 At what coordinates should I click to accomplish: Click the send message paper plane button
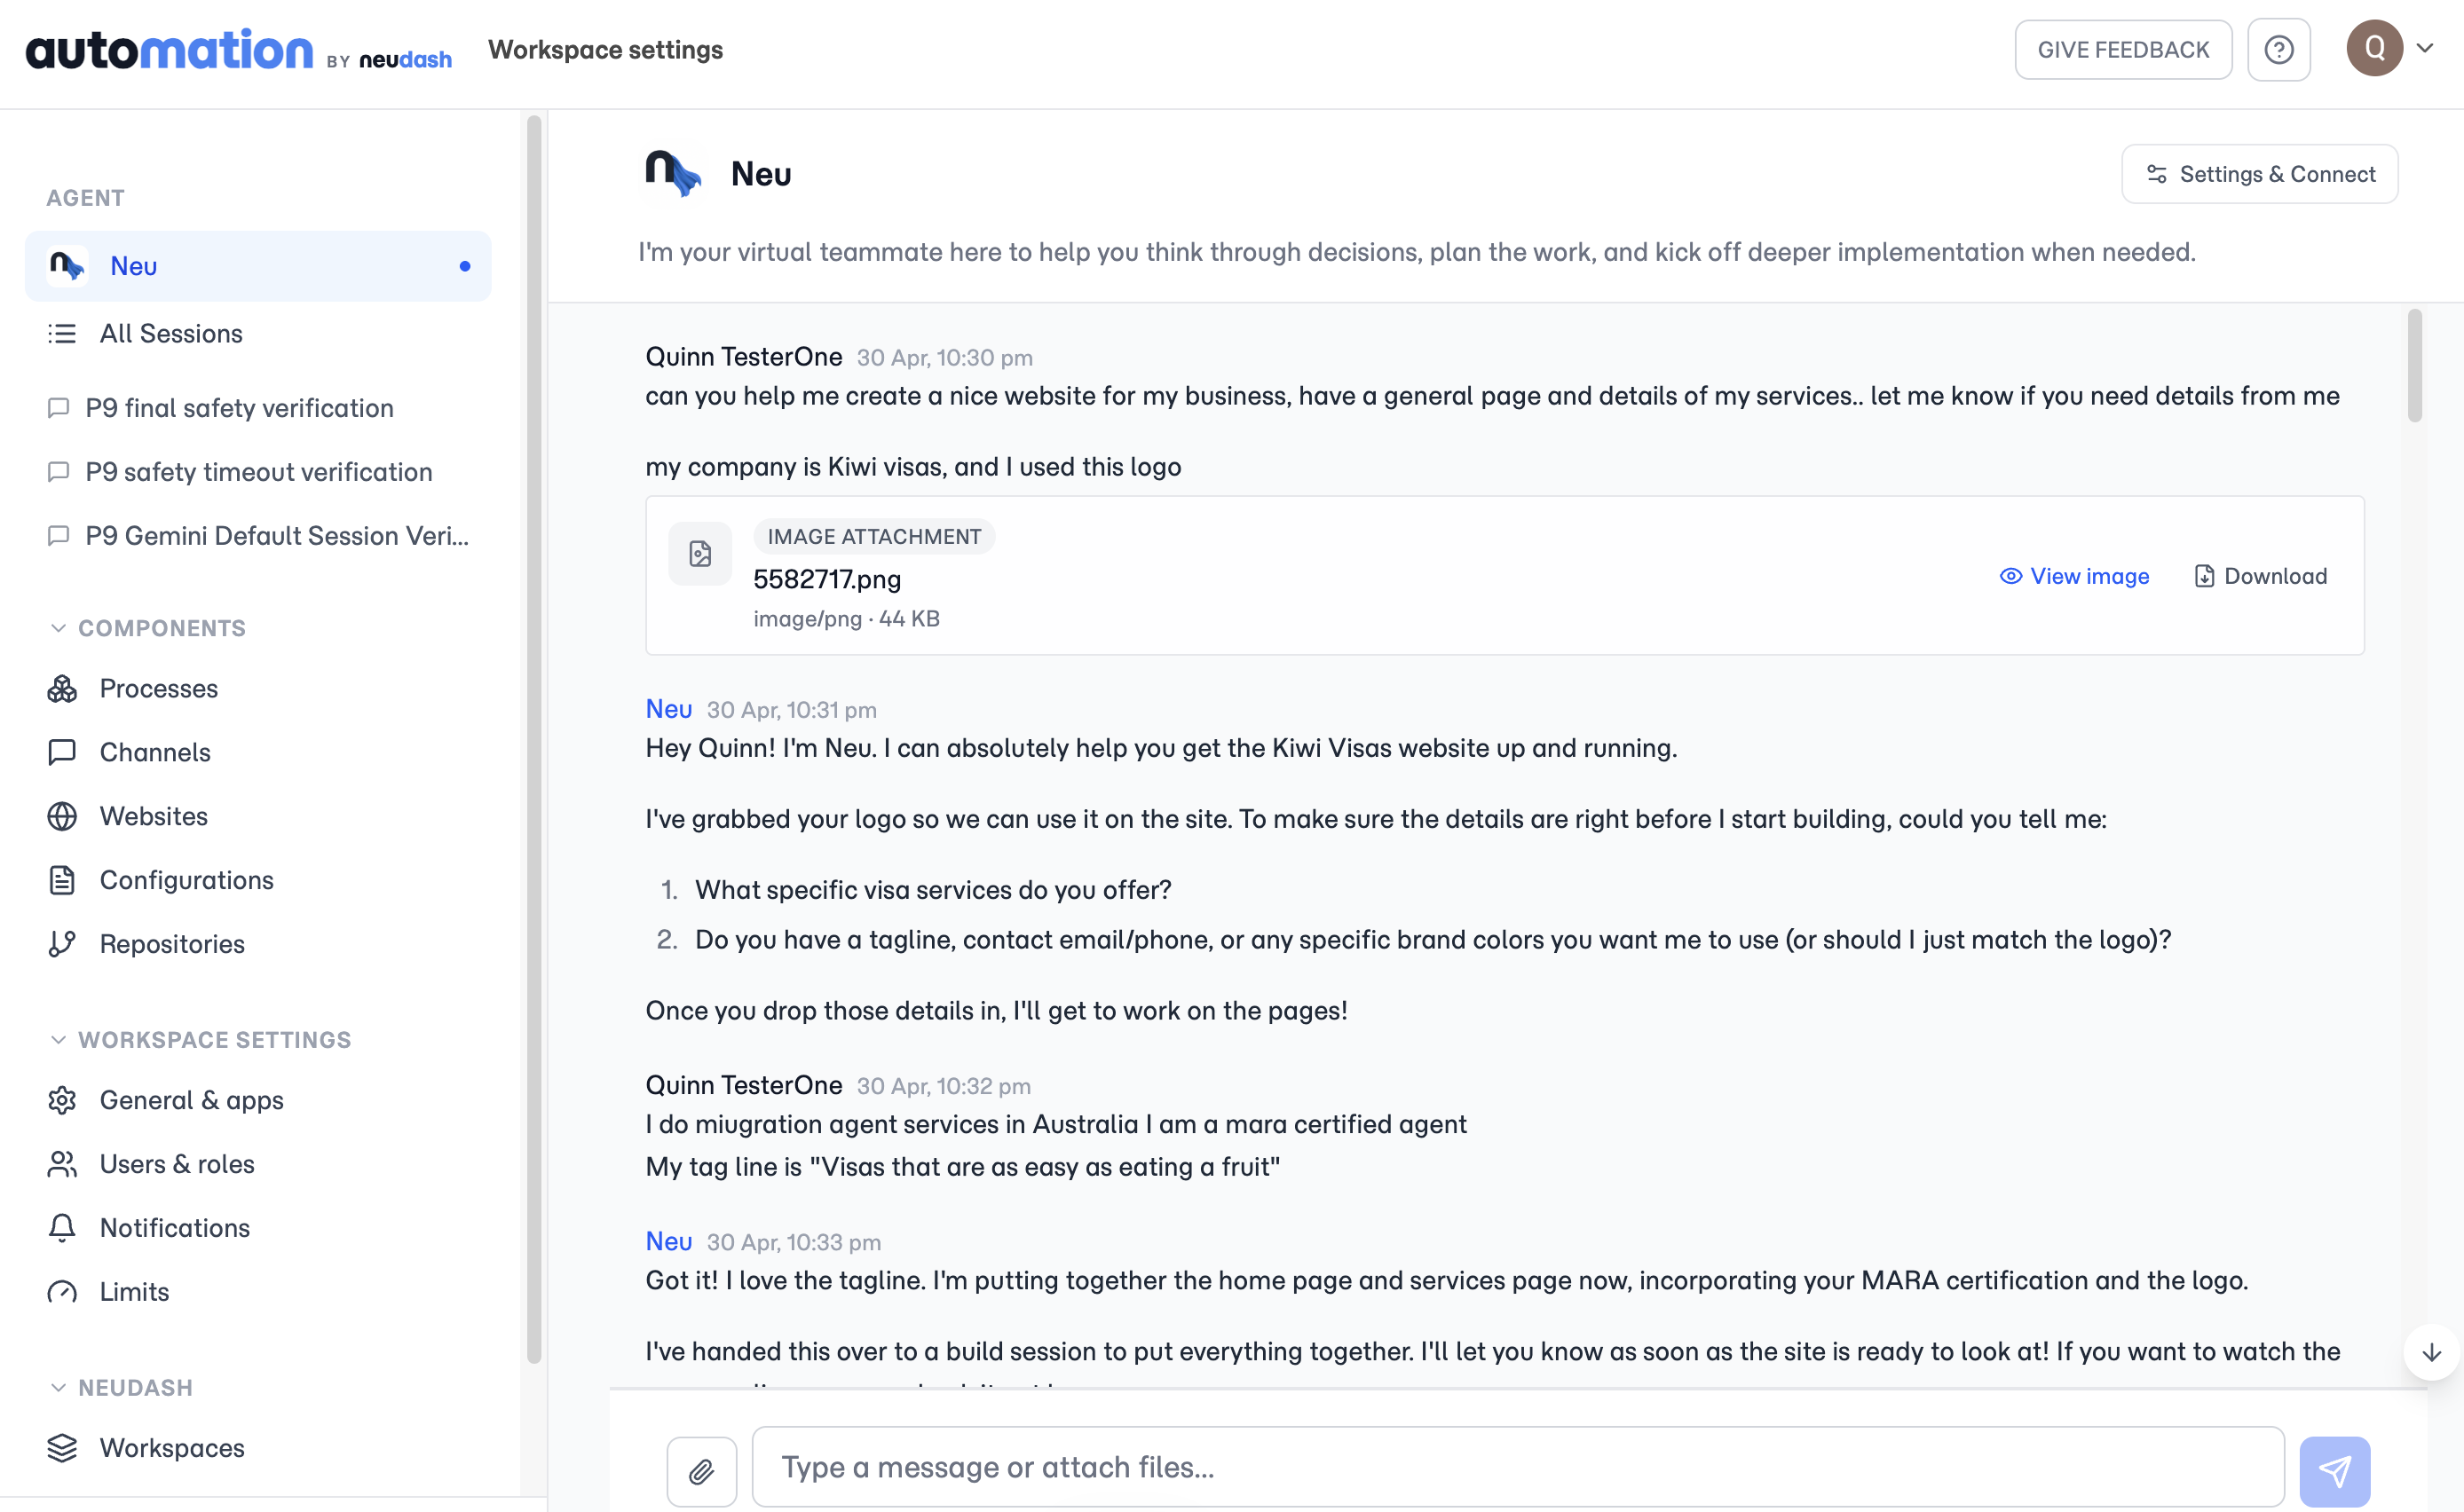point(2335,1471)
